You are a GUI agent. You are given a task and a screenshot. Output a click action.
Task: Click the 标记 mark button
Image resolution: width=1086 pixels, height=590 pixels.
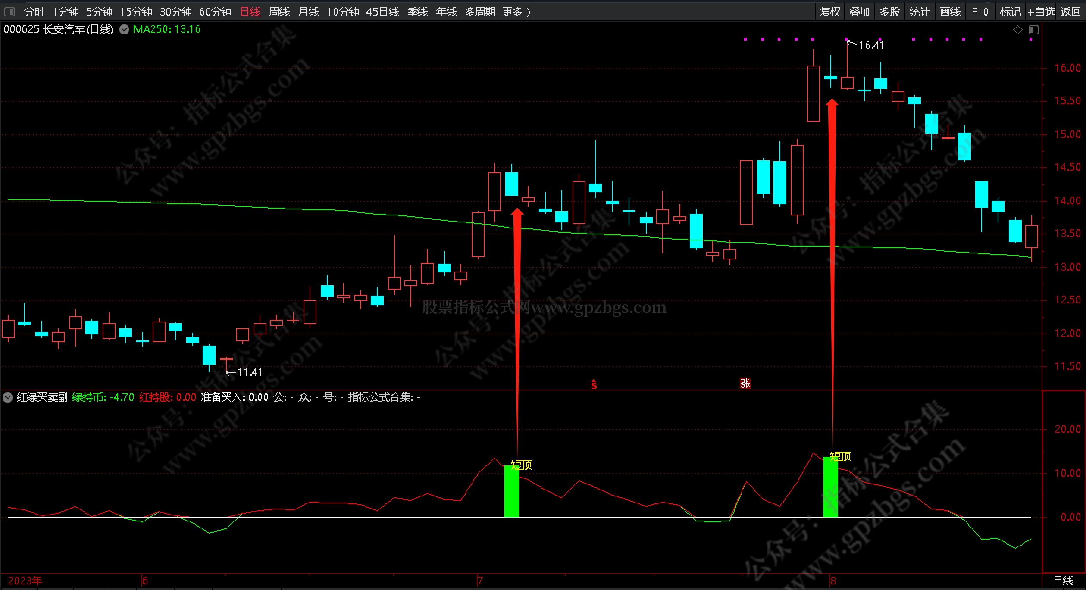point(1010,12)
